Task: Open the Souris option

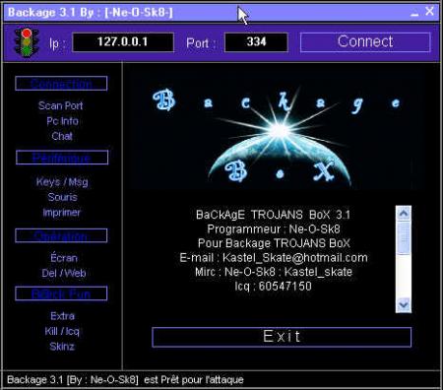Action: [x=62, y=197]
